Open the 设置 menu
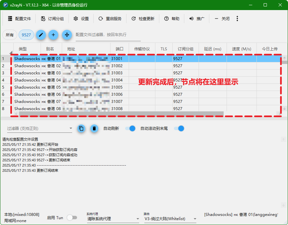This screenshot has height=225, width=288. point(81,19)
